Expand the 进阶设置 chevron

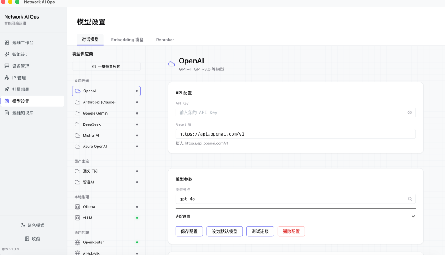413,216
